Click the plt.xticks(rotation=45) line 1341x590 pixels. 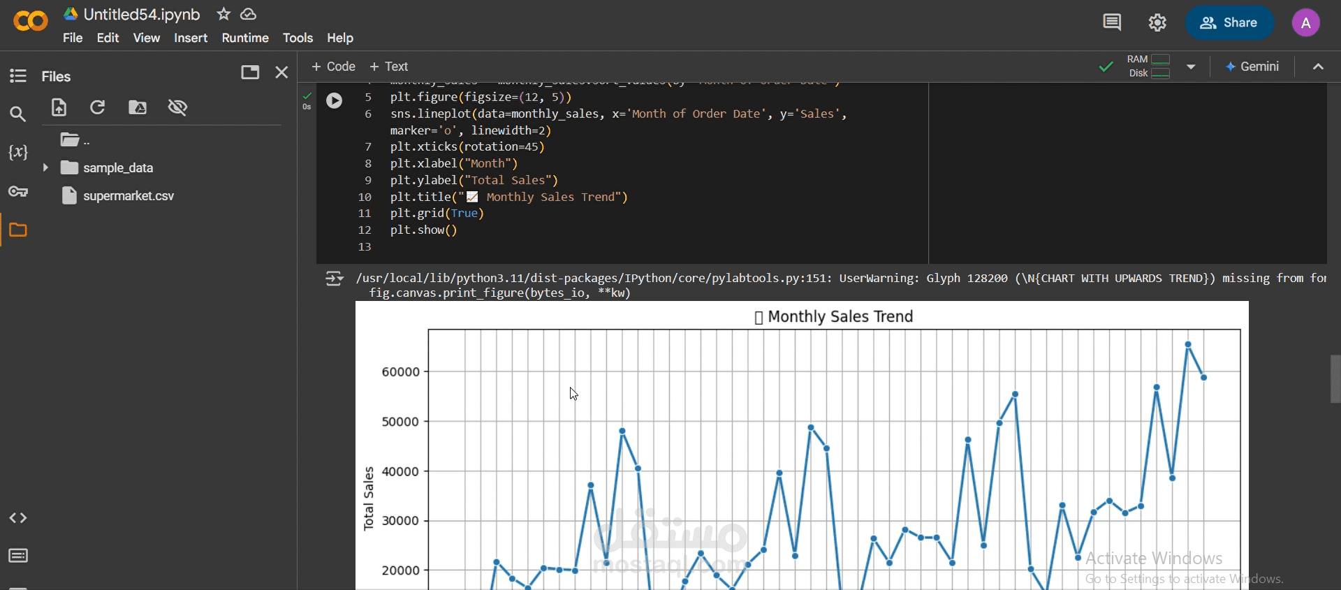click(x=467, y=147)
